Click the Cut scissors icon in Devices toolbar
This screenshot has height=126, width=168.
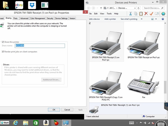[130, 14]
